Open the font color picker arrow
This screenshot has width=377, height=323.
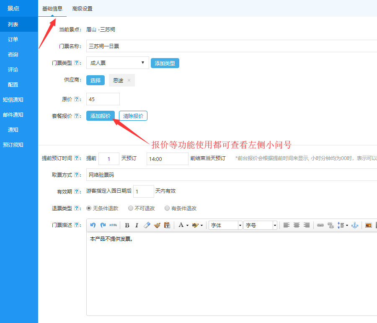point(187,225)
